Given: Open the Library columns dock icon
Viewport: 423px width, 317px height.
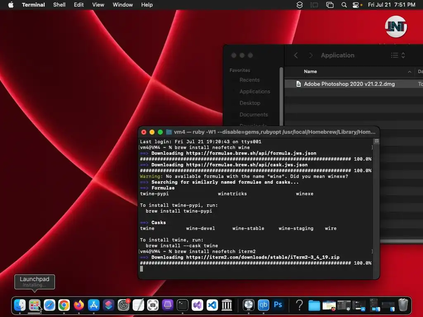Looking at the screenshot, I should pyautogui.click(x=227, y=305).
